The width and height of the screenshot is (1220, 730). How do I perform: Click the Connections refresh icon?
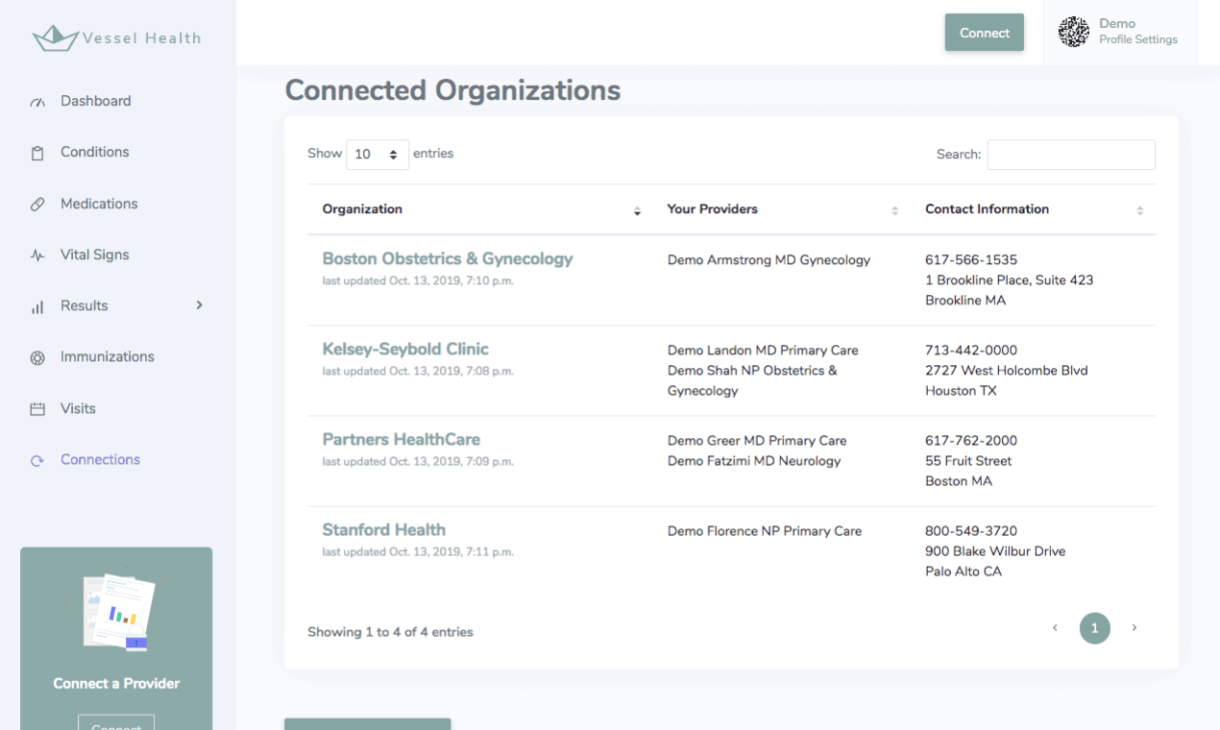click(x=37, y=460)
